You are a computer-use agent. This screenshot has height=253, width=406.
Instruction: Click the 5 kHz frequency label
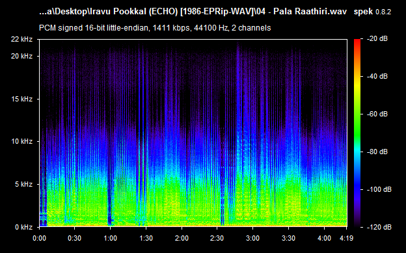(x=23, y=184)
